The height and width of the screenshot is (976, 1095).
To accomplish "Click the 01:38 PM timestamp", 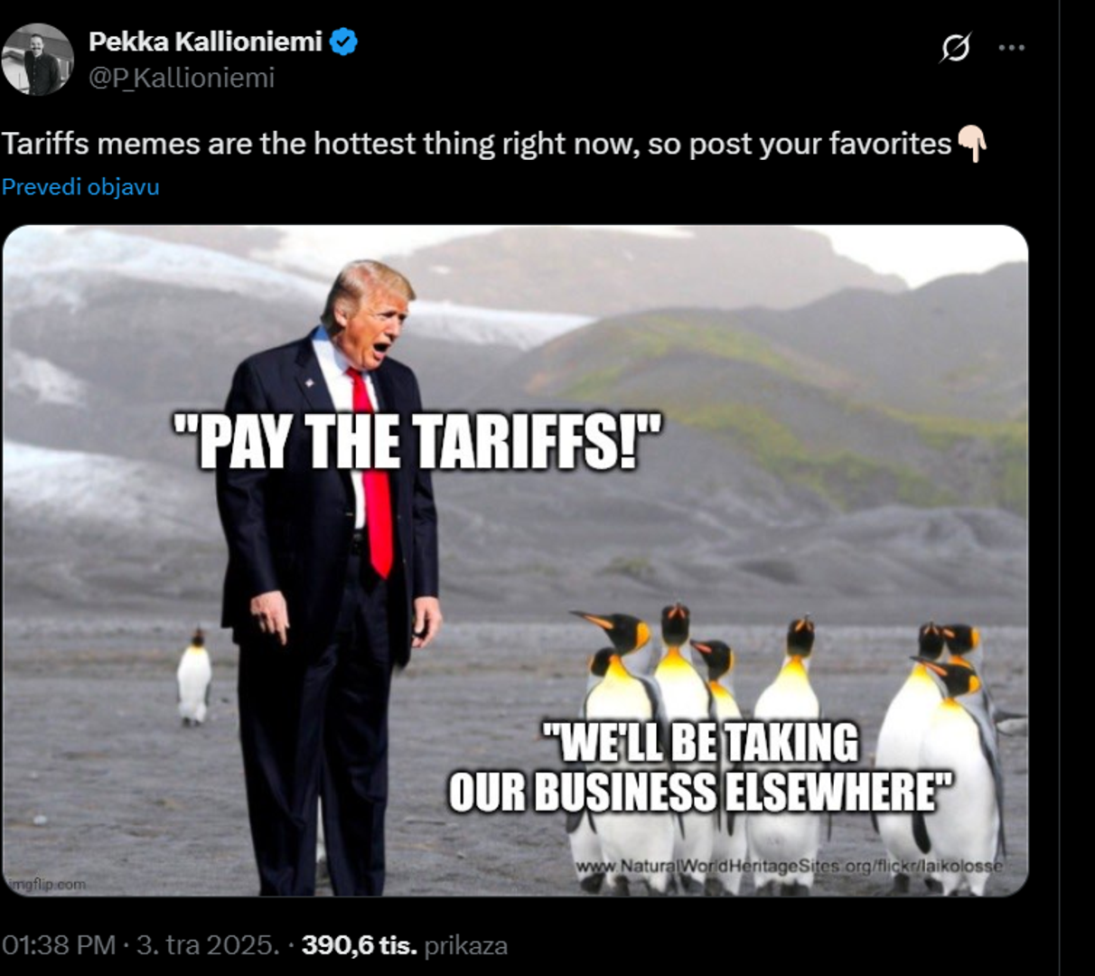I will coord(59,945).
